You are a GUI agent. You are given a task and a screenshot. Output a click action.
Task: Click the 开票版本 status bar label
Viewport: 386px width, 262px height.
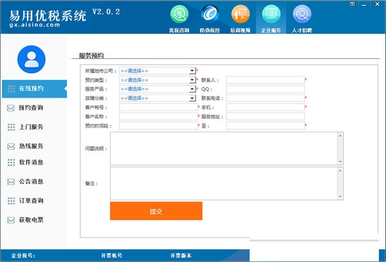[181, 256]
